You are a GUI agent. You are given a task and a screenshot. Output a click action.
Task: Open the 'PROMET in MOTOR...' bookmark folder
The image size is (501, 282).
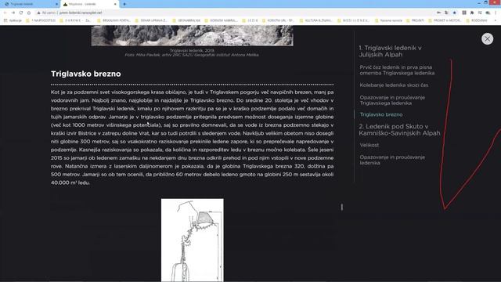(x=445, y=20)
